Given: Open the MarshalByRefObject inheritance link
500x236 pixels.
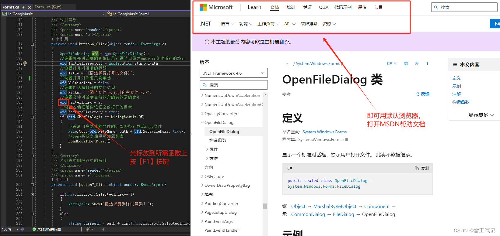Looking at the screenshot, I should [335, 207].
